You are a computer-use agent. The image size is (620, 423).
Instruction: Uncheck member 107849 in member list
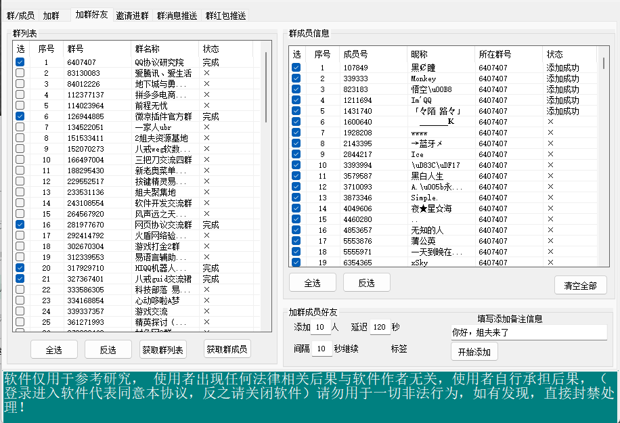pos(296,68)
